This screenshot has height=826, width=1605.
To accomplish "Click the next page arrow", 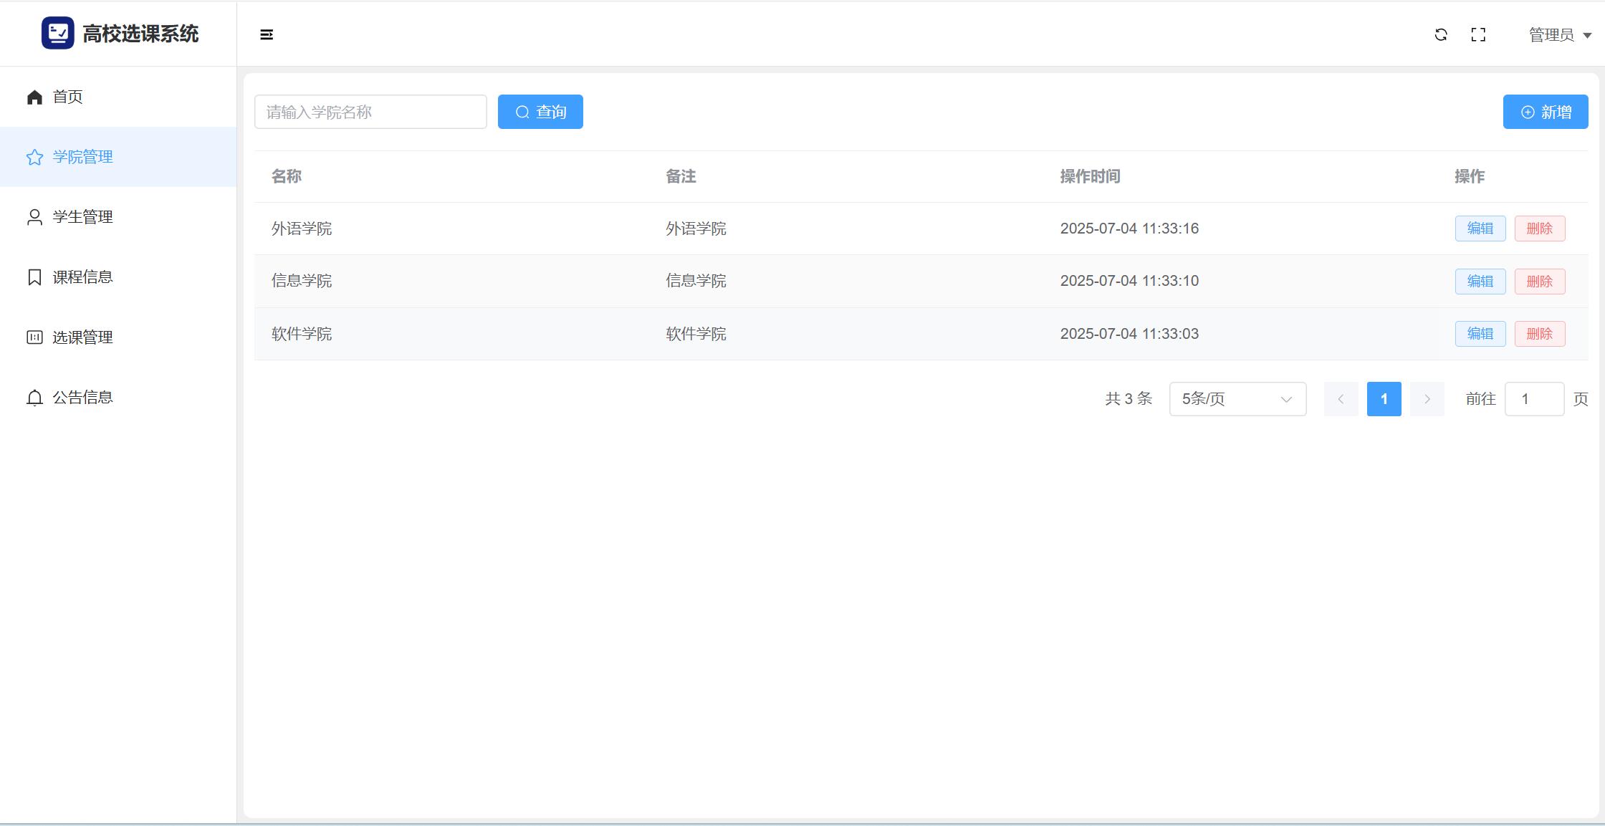I will 1427,399.
